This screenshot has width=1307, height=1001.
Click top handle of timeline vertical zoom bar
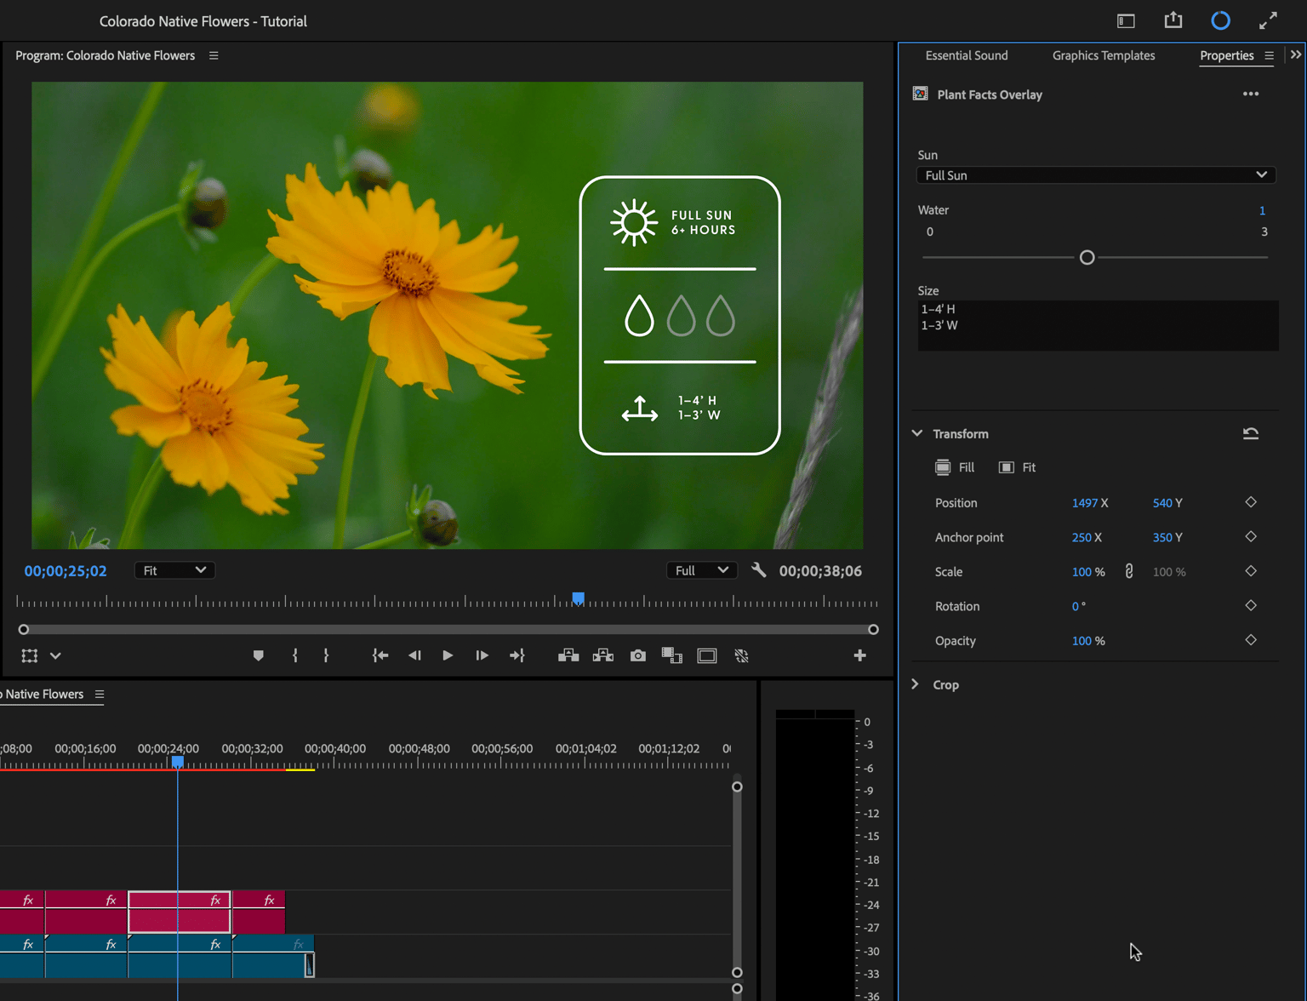coord(737,787)
